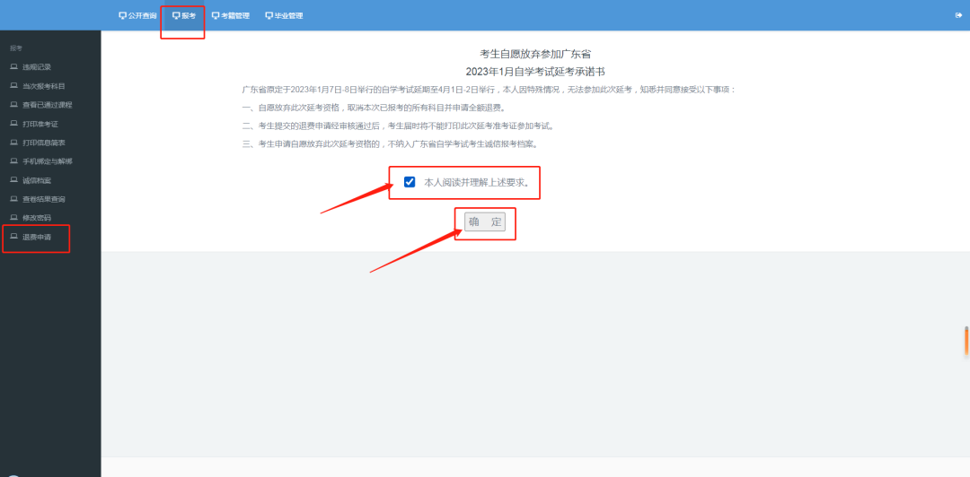This screenshot has width=970, height=477.
Task: Click the laptop icon next to 当次报考科目
Action: pos(13,86)
